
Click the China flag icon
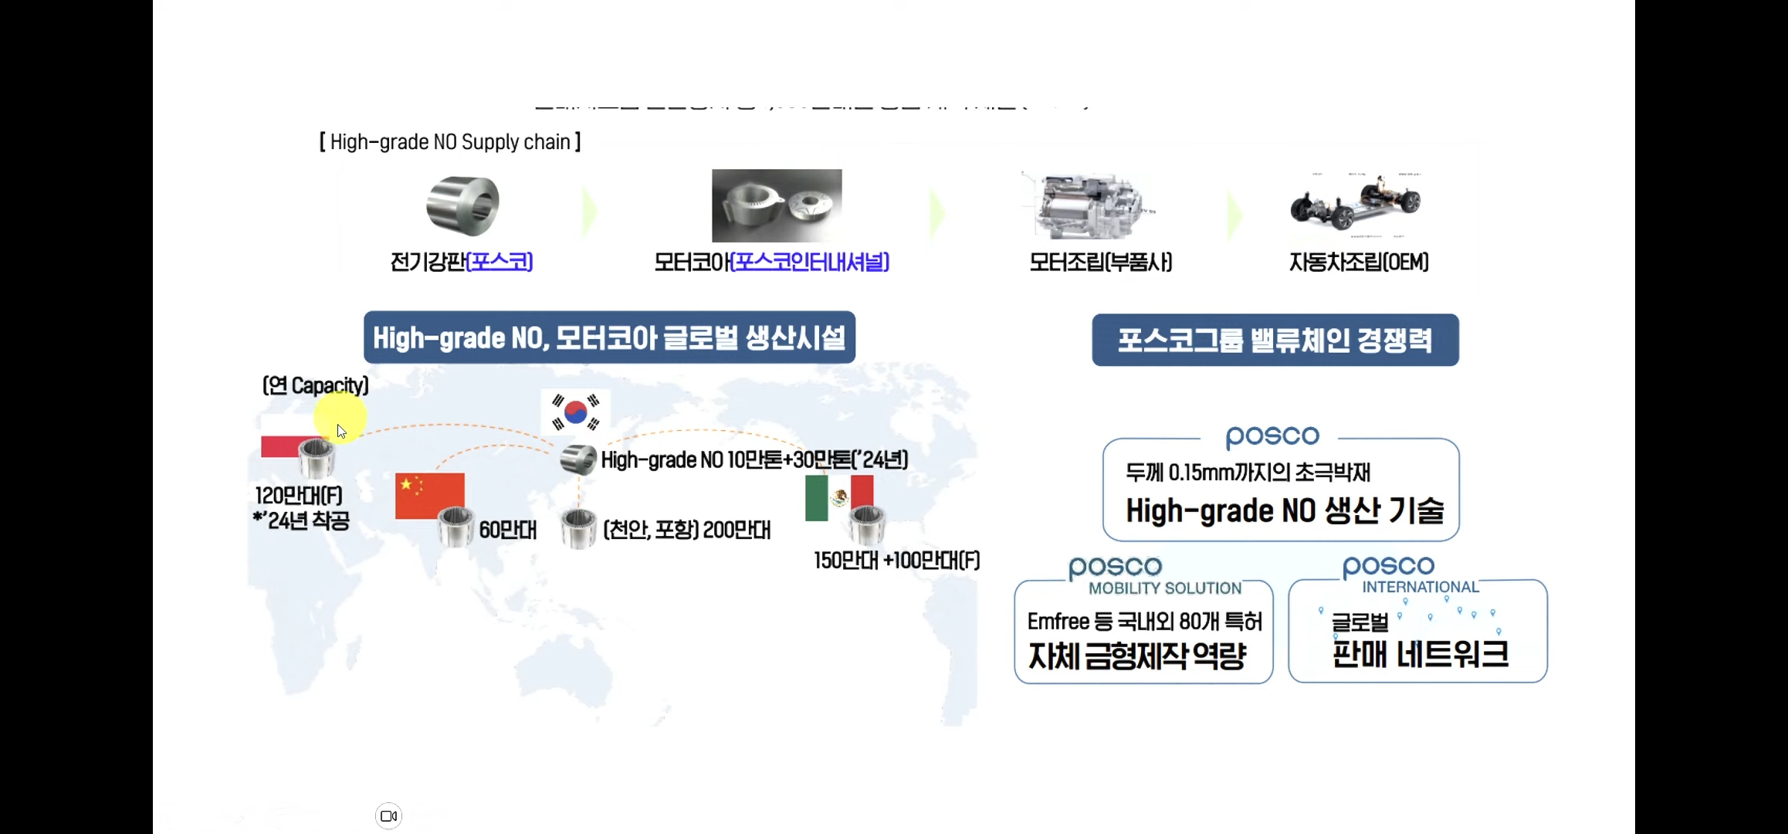[x=429, y=496]
